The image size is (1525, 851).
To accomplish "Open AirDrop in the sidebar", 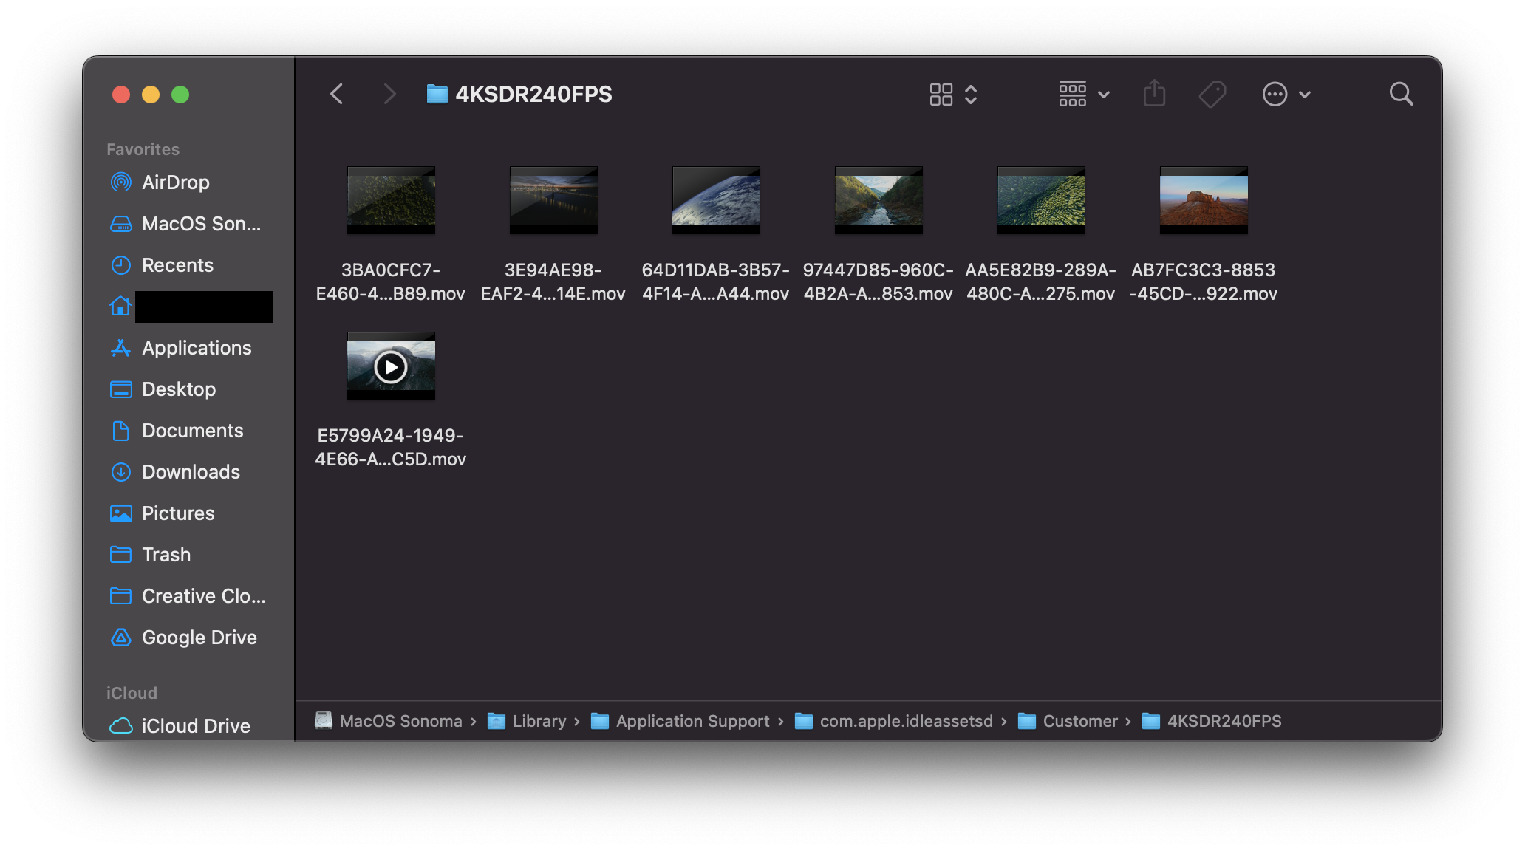I will 175,182.
